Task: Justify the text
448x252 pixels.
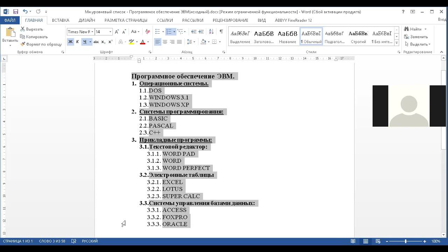Action: point(179,42)
